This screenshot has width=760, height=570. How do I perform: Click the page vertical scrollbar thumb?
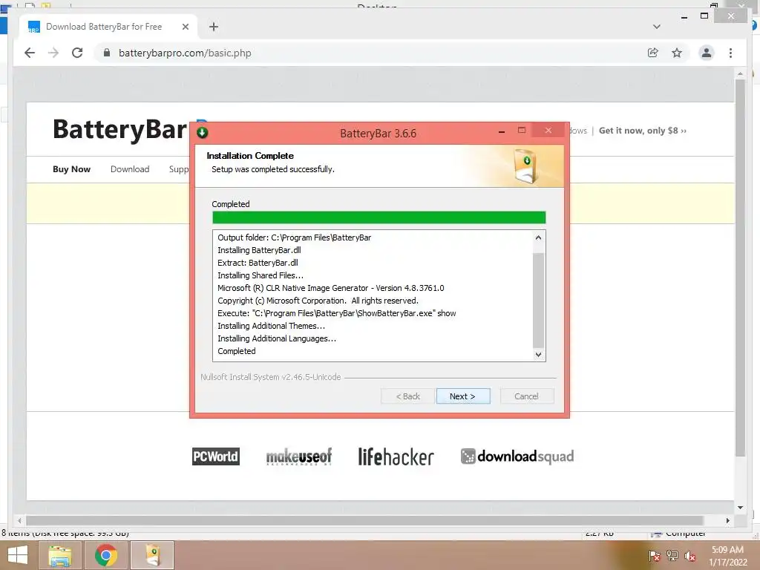740,267
